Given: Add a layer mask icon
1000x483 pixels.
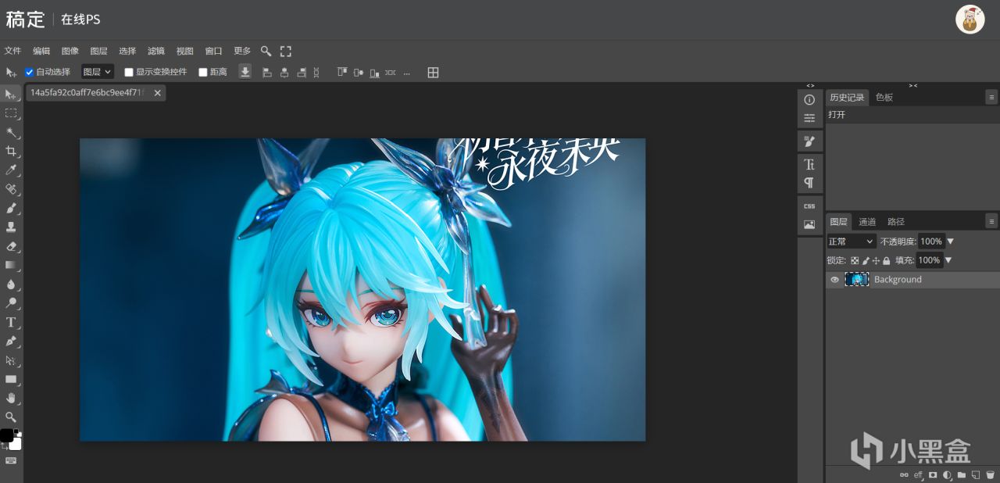Looking at the screenshot, I should [x=933, y=474].
